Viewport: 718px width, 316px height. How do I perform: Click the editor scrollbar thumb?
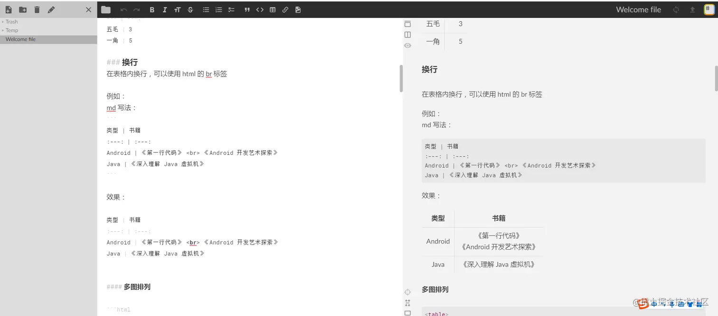point(401,78)
